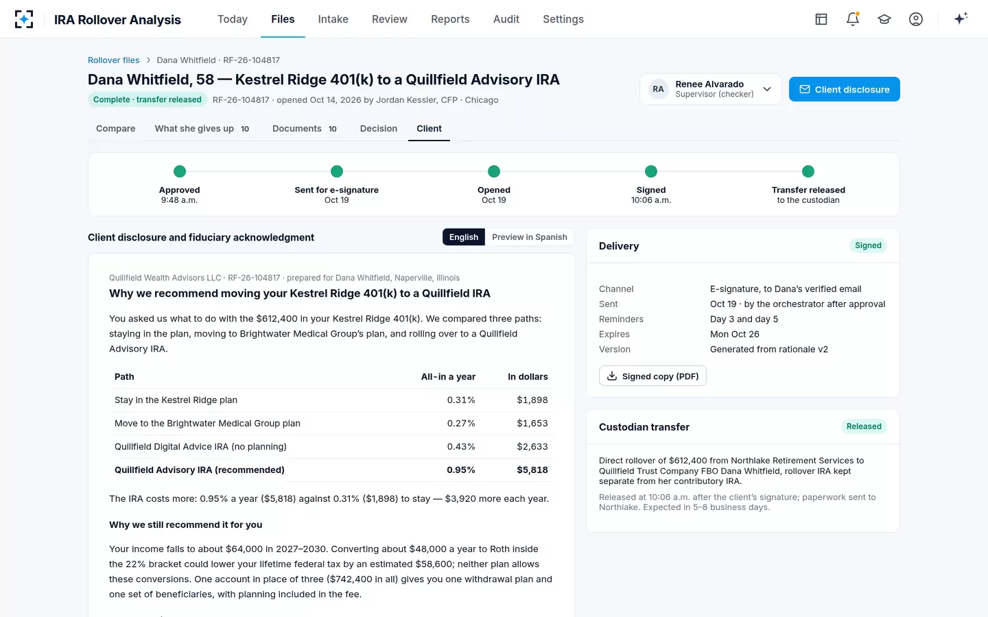Viewport: 988px width, 617px height.
Task: Select the Signed step dot
Action: 651,171
